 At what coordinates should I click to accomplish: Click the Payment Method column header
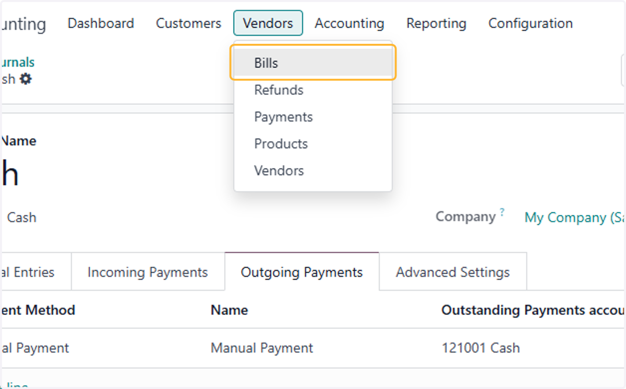pos(38,310)
